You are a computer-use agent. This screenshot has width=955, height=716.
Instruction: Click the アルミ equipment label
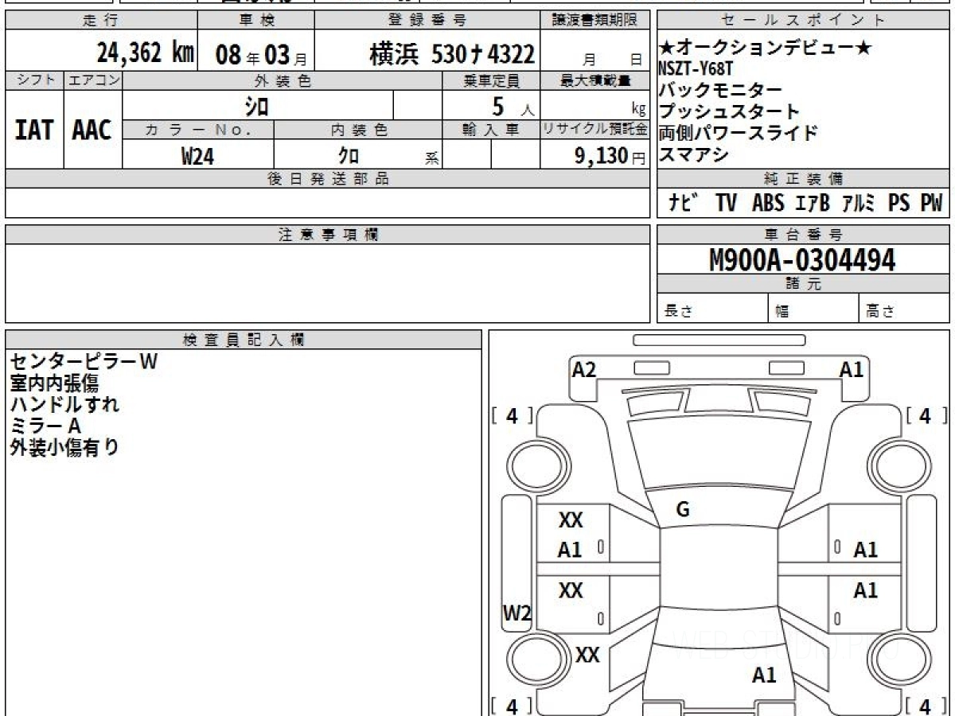tap(860, 204)
